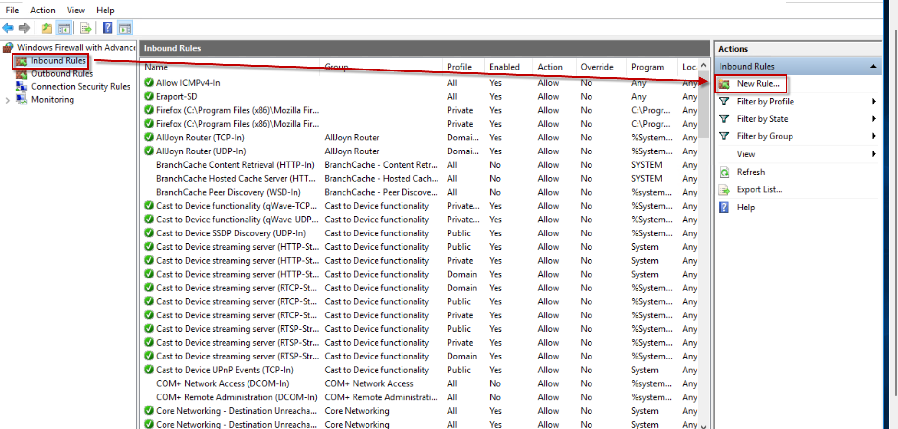Viewport: 898px width, 429px height.
Task: Click New Rule... in Actions pane
Action: tap(757, 84)
